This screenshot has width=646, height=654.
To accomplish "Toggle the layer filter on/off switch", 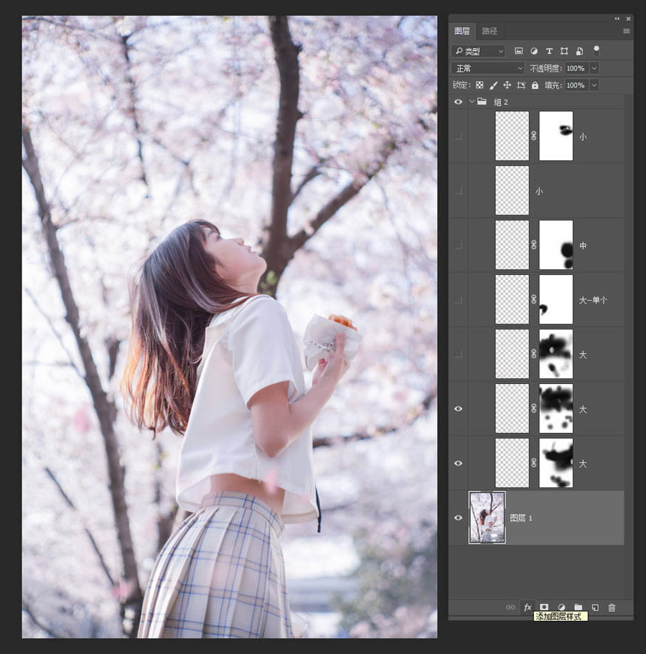I will click(596, 50).
